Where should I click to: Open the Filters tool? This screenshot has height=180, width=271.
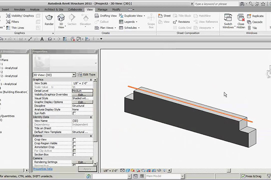(13, 22)
